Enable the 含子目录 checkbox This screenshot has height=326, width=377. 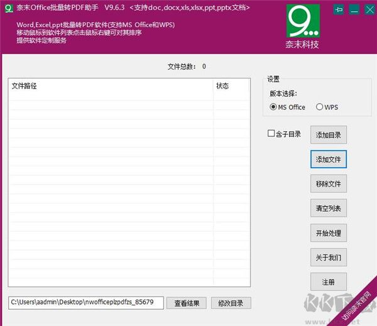284,134
